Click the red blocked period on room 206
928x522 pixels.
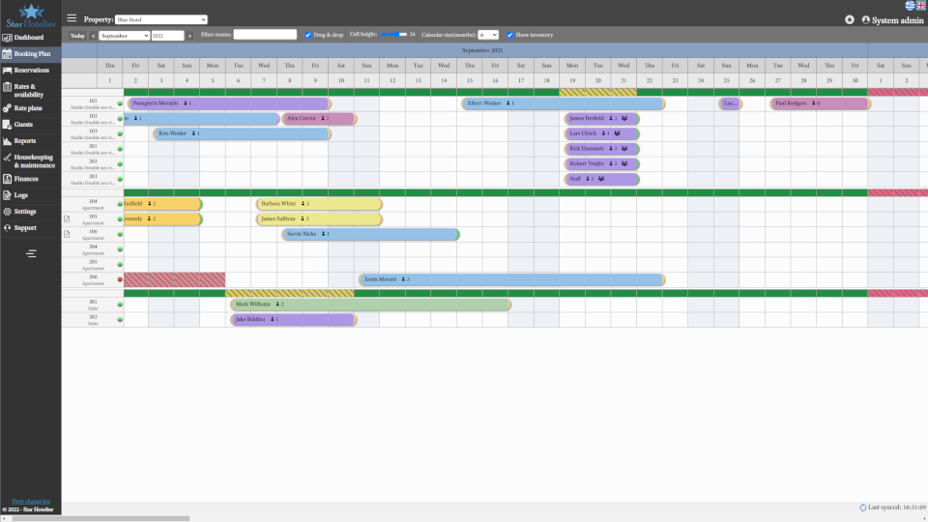pos(175,279)
